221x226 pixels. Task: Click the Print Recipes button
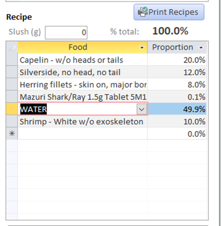click(169, 12)
